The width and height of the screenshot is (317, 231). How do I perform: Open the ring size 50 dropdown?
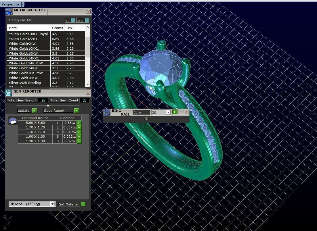(x=168, y=112)
